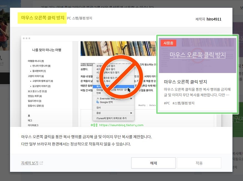Screen dimensions: 243x181
Task: Click the PC 스팸/불펌 방지 category text
Action: 79,18
